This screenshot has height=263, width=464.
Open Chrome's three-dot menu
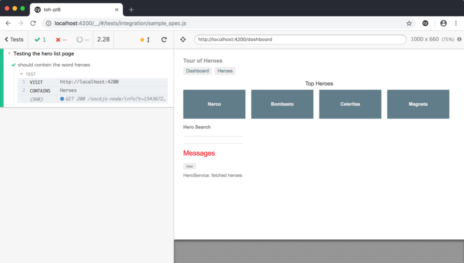click(x=455, y=23)
